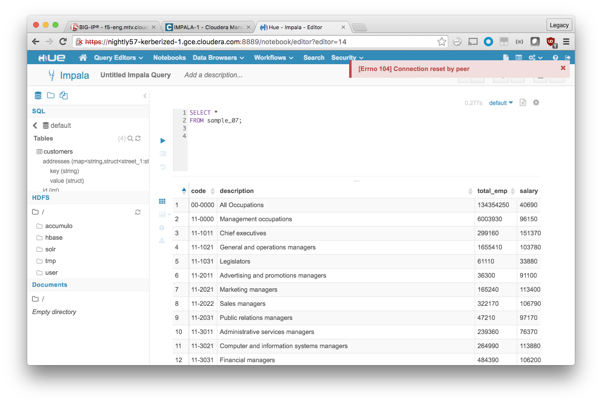The width and height of the screenshot is (602, 404).
Task: Open query settings gear icon
Action: pos(536,103)
